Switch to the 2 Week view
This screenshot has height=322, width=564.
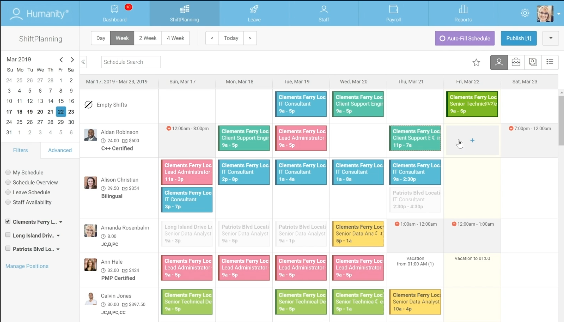pos(148,38)
